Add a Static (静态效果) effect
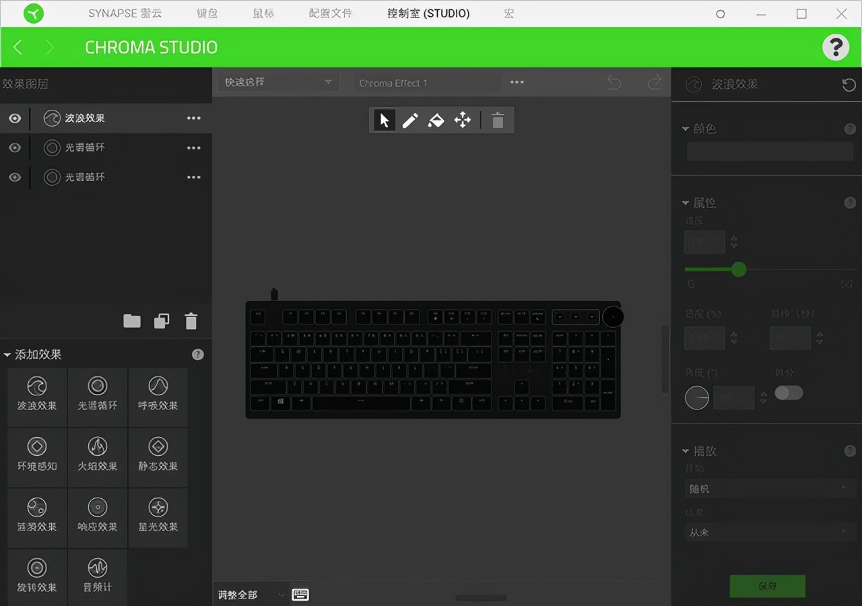 (158, 457)
